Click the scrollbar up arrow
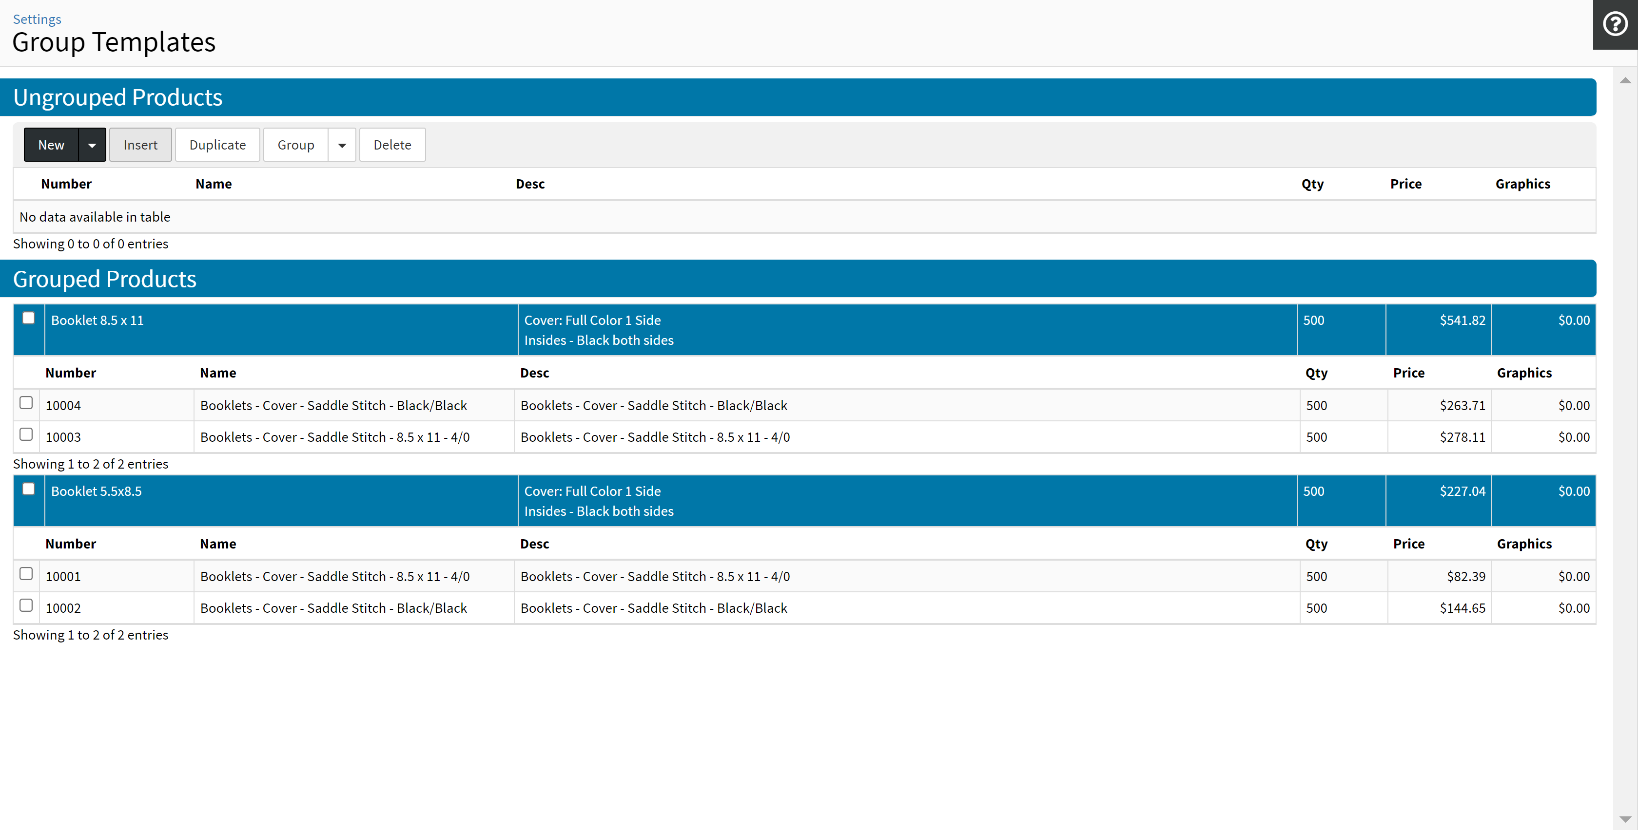Image resolution: width=1638 pixels, height=830 pixels. pyautogui.click(x=1625, y=81)
